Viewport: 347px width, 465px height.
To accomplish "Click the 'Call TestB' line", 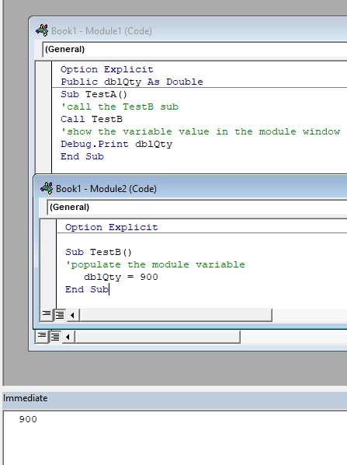I will coord(92,119).
